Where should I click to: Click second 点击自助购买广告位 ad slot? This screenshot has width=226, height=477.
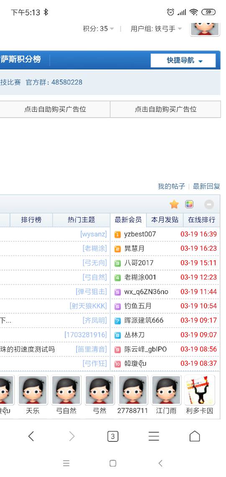pyautogui.click(x=165, y=109)
